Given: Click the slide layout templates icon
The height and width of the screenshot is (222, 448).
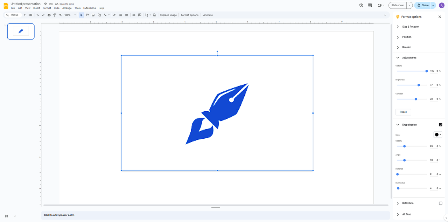Looking at the screenshot, I should [x=30, y=15].
